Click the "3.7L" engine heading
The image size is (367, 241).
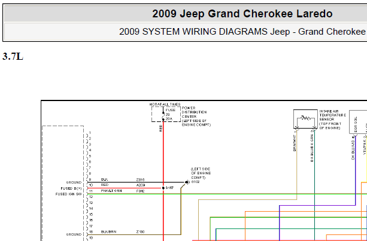[13, 57]
